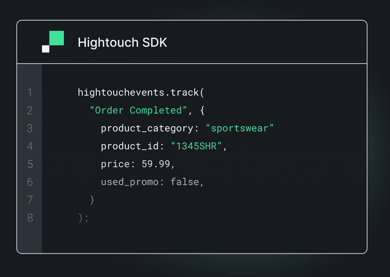Screen dimensions: 390x277
Task: Select the green square in the logo
Action: (56, 38)
